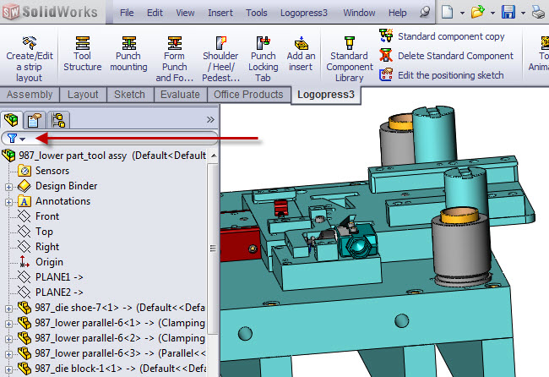Select the Punch mounting tool

128,53
